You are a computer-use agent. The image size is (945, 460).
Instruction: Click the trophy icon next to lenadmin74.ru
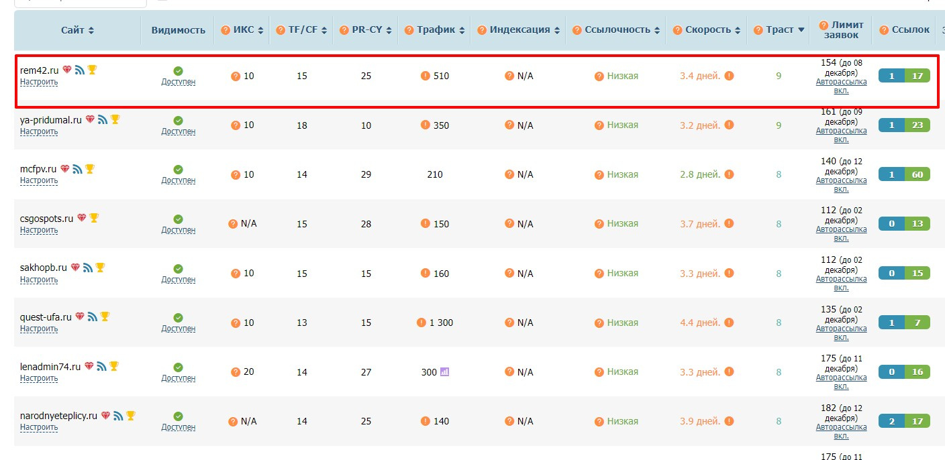114,366
